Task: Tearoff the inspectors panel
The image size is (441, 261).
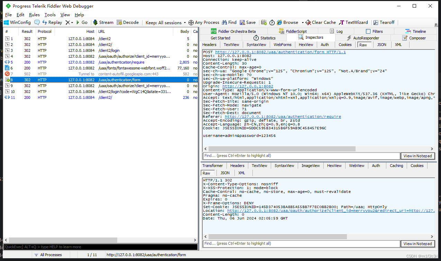Action: [384, 22]
